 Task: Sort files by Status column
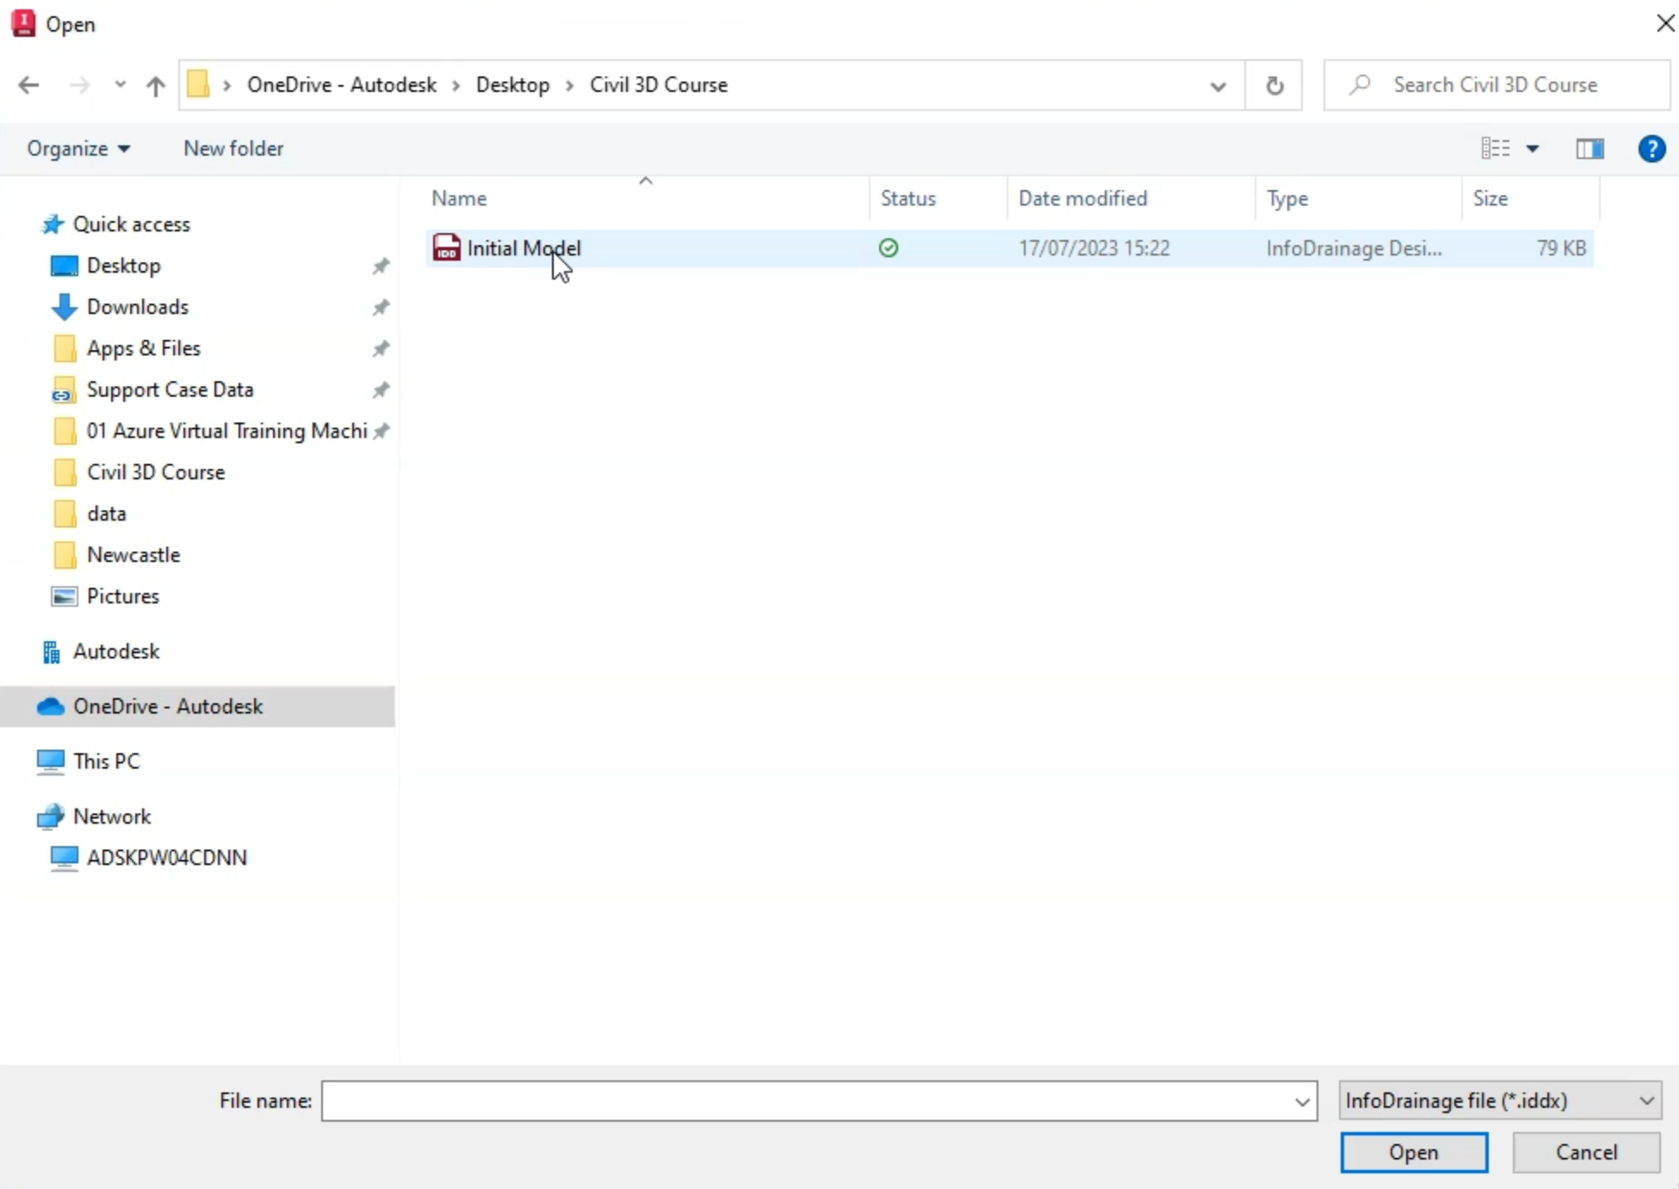(908, 198)
